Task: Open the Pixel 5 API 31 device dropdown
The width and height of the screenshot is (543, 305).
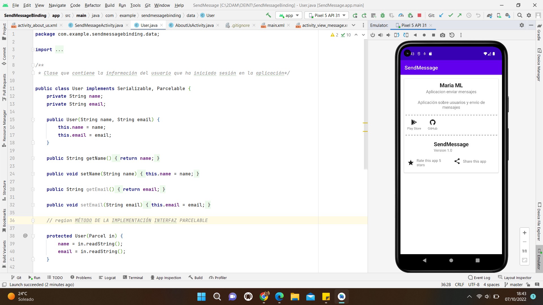Action: pos(327,15)
